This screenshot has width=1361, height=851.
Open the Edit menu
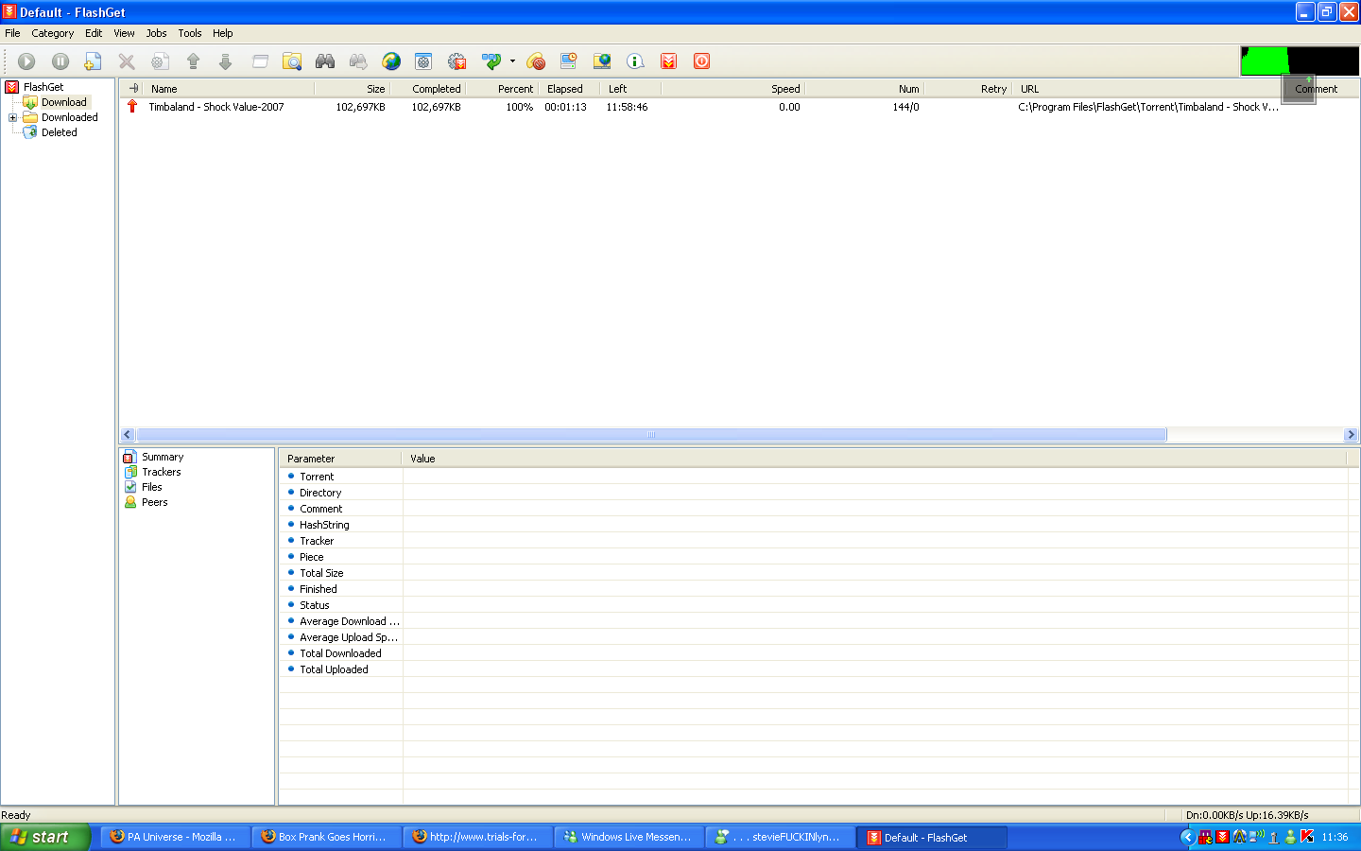(x=94, y=33)
